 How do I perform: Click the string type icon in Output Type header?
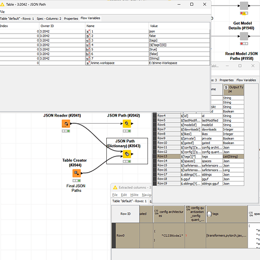coord(226,87)
